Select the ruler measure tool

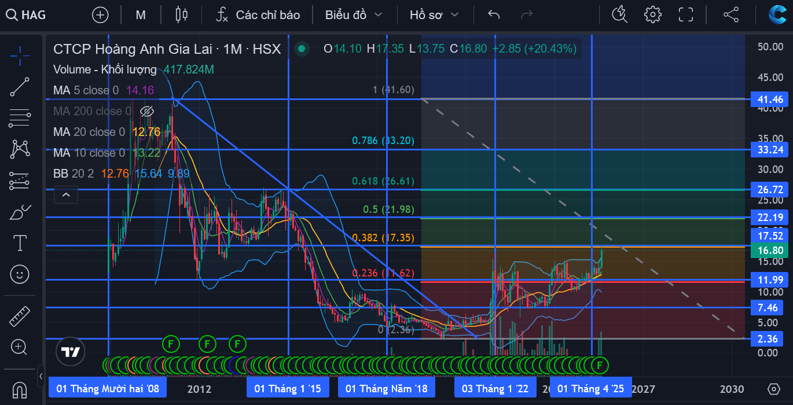click(20, 316)
